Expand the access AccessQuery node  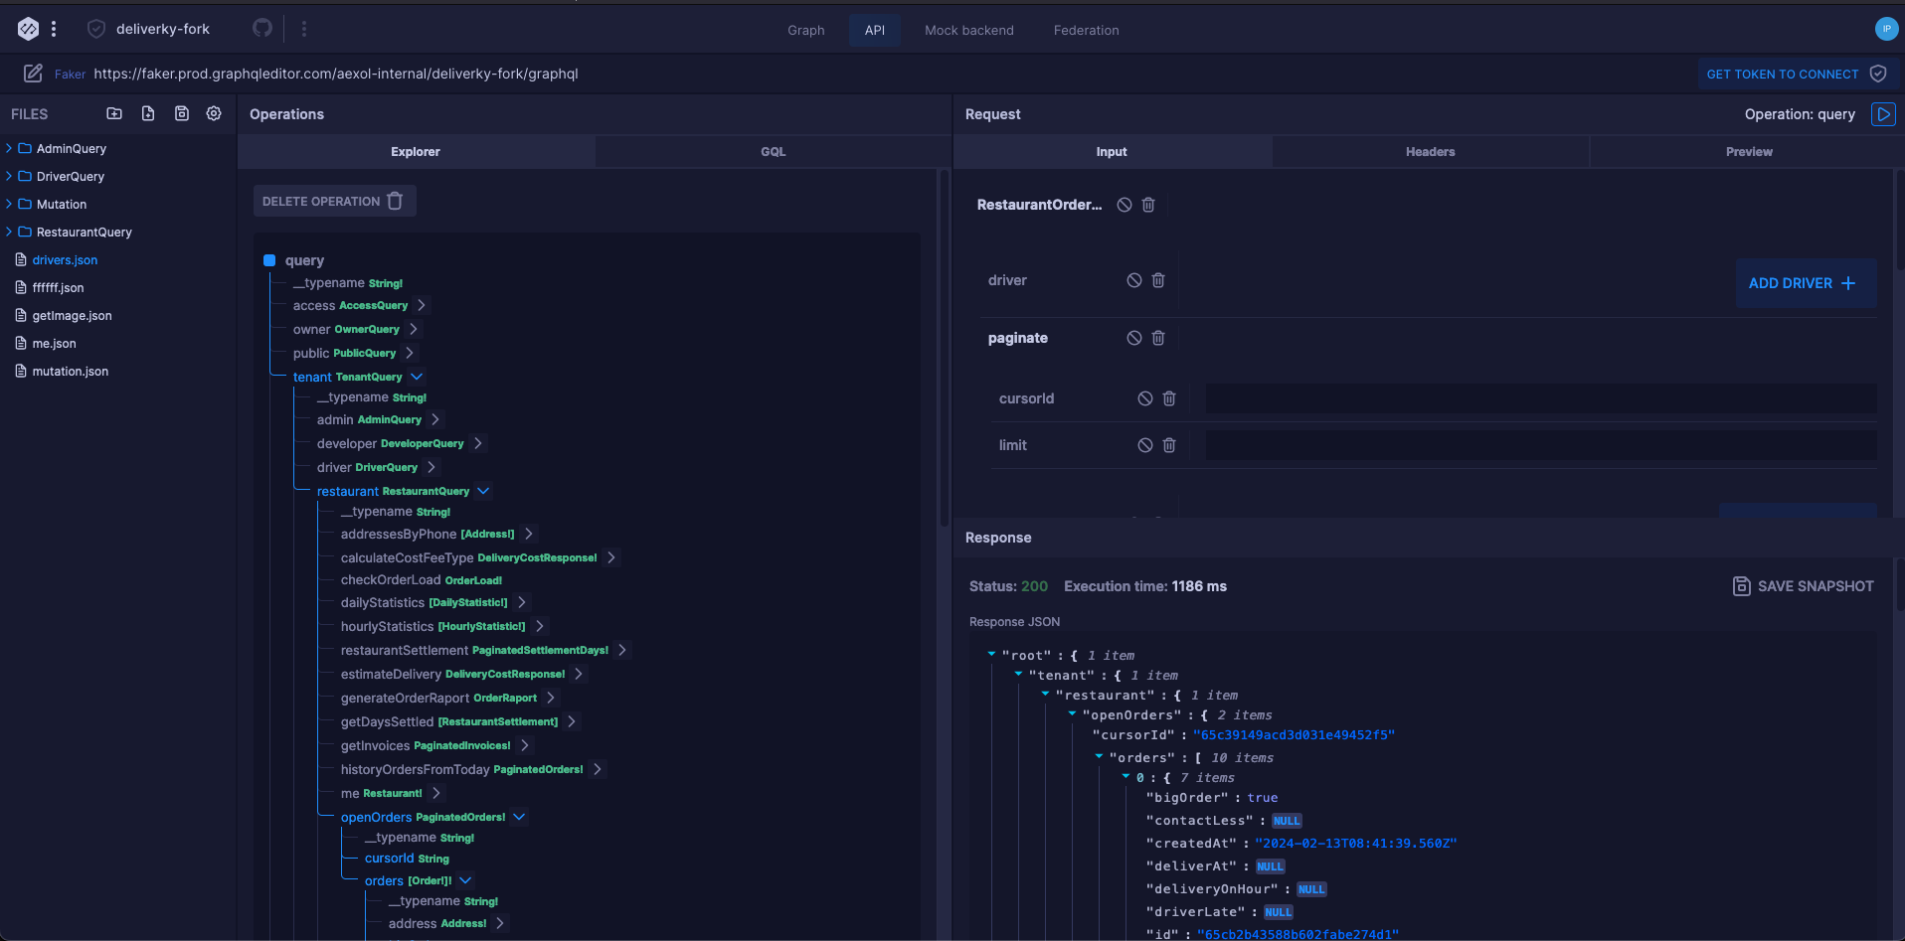tap(422, 305)
